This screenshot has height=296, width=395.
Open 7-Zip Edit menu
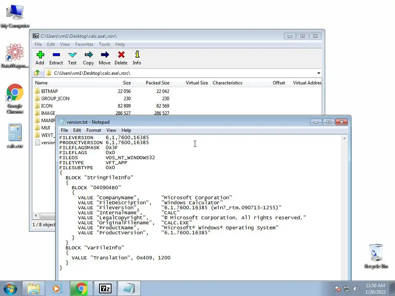[x=51, y=44]
